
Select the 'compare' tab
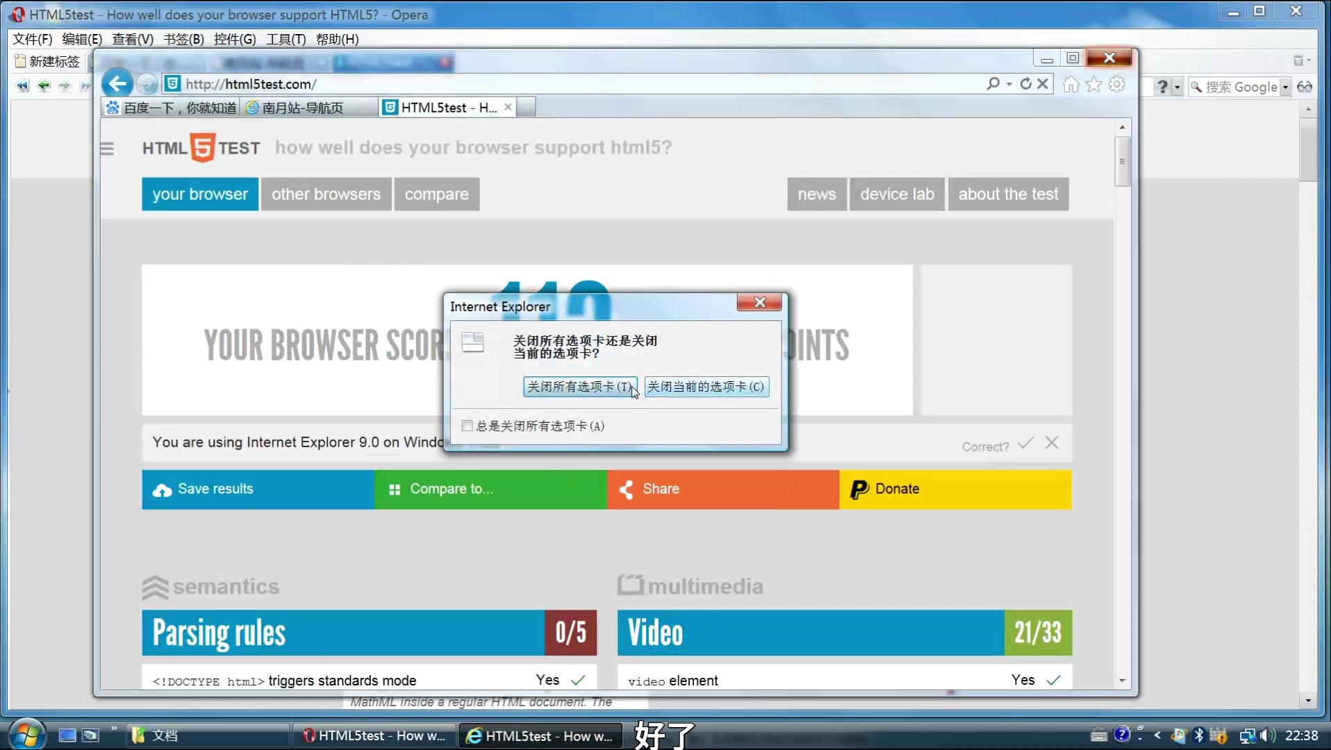[436, 194]
